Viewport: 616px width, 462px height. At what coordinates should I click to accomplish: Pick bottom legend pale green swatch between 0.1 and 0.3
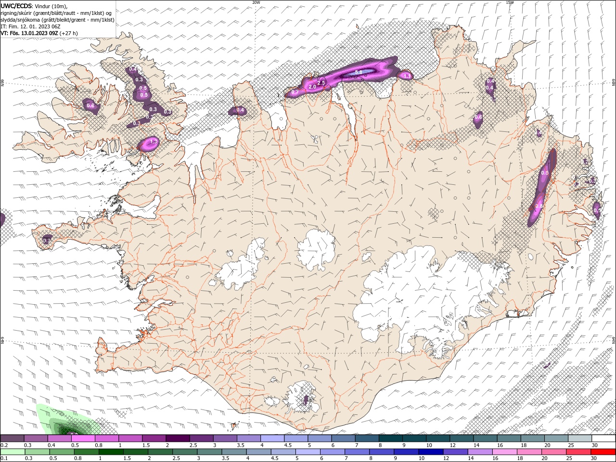click(13, 452)
